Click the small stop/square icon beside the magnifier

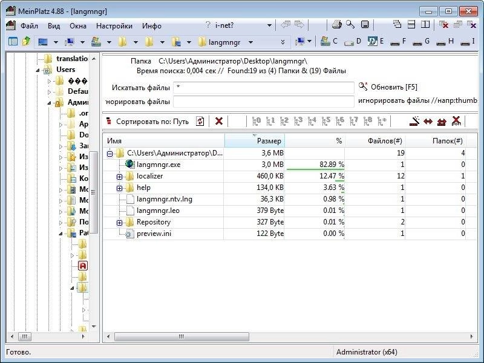tap(365, 25)
